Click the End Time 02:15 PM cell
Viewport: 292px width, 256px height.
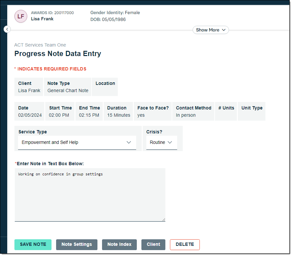pyautogui.click(x=89, y=115)
